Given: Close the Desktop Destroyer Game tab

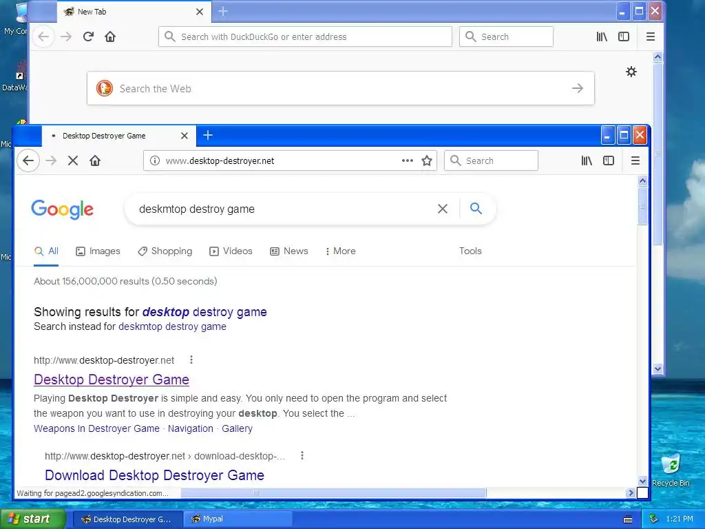Looking at the screenshot, I should 185,136.
